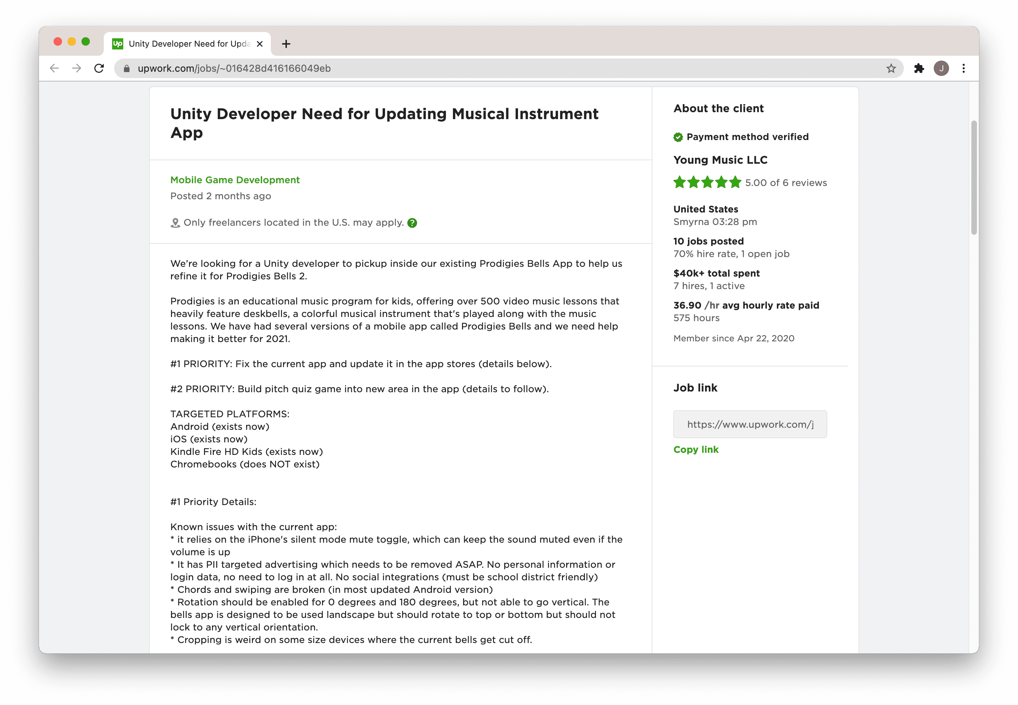This screenshot has width=1018, height=705.
Task: Click the green macOS fullscreen button
Action: click(x=86, y=41)
